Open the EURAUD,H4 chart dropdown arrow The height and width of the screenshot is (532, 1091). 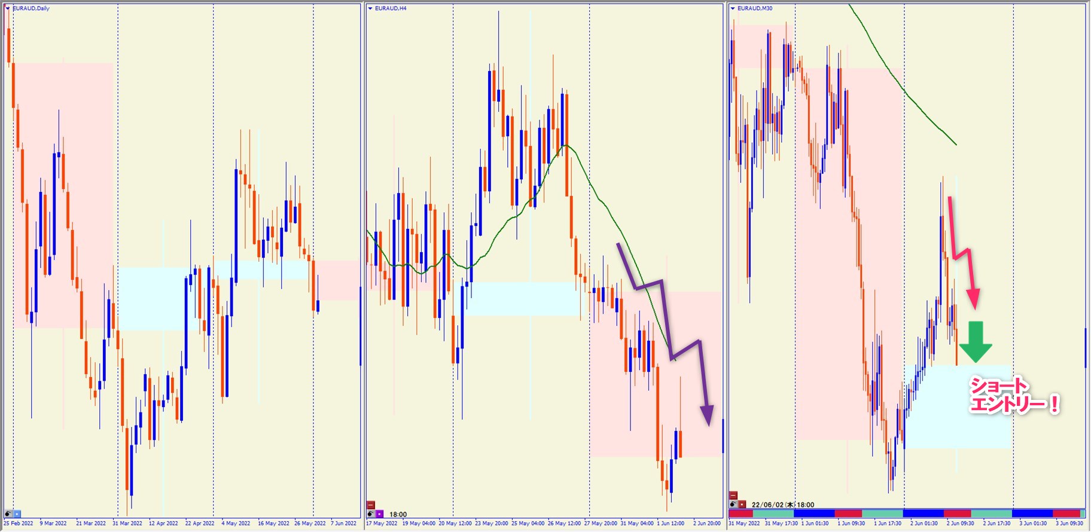pos(370,8)
